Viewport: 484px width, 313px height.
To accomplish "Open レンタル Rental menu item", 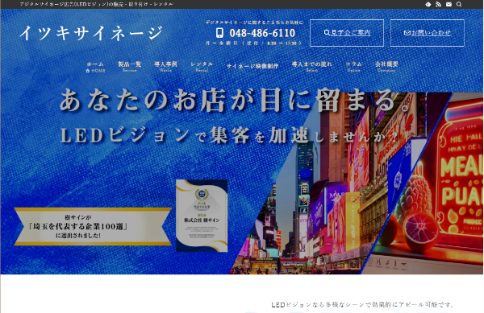I will point(202,67).
